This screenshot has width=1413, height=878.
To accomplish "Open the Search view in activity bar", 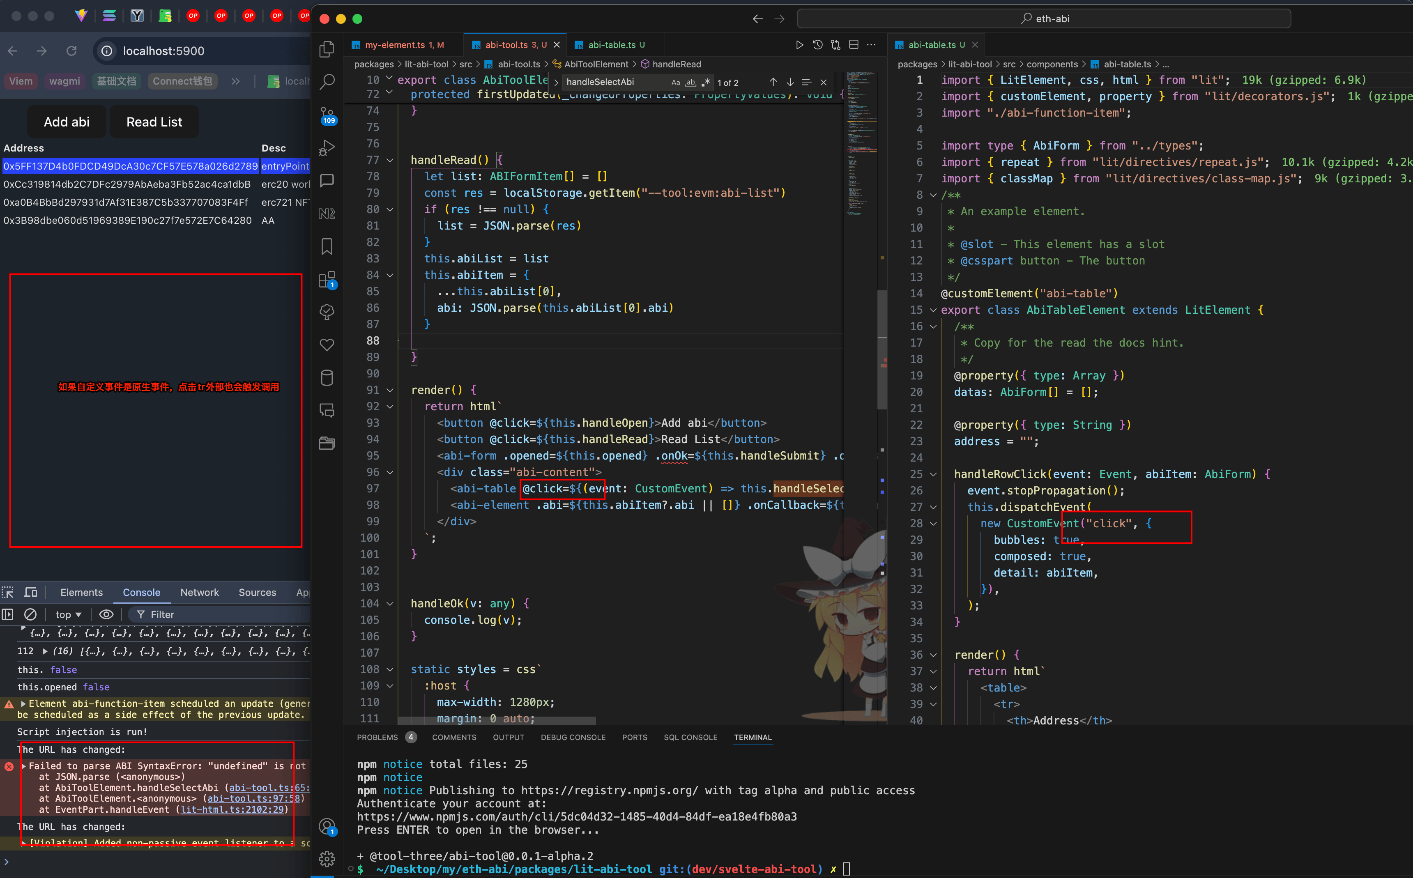I will (327, 82).
